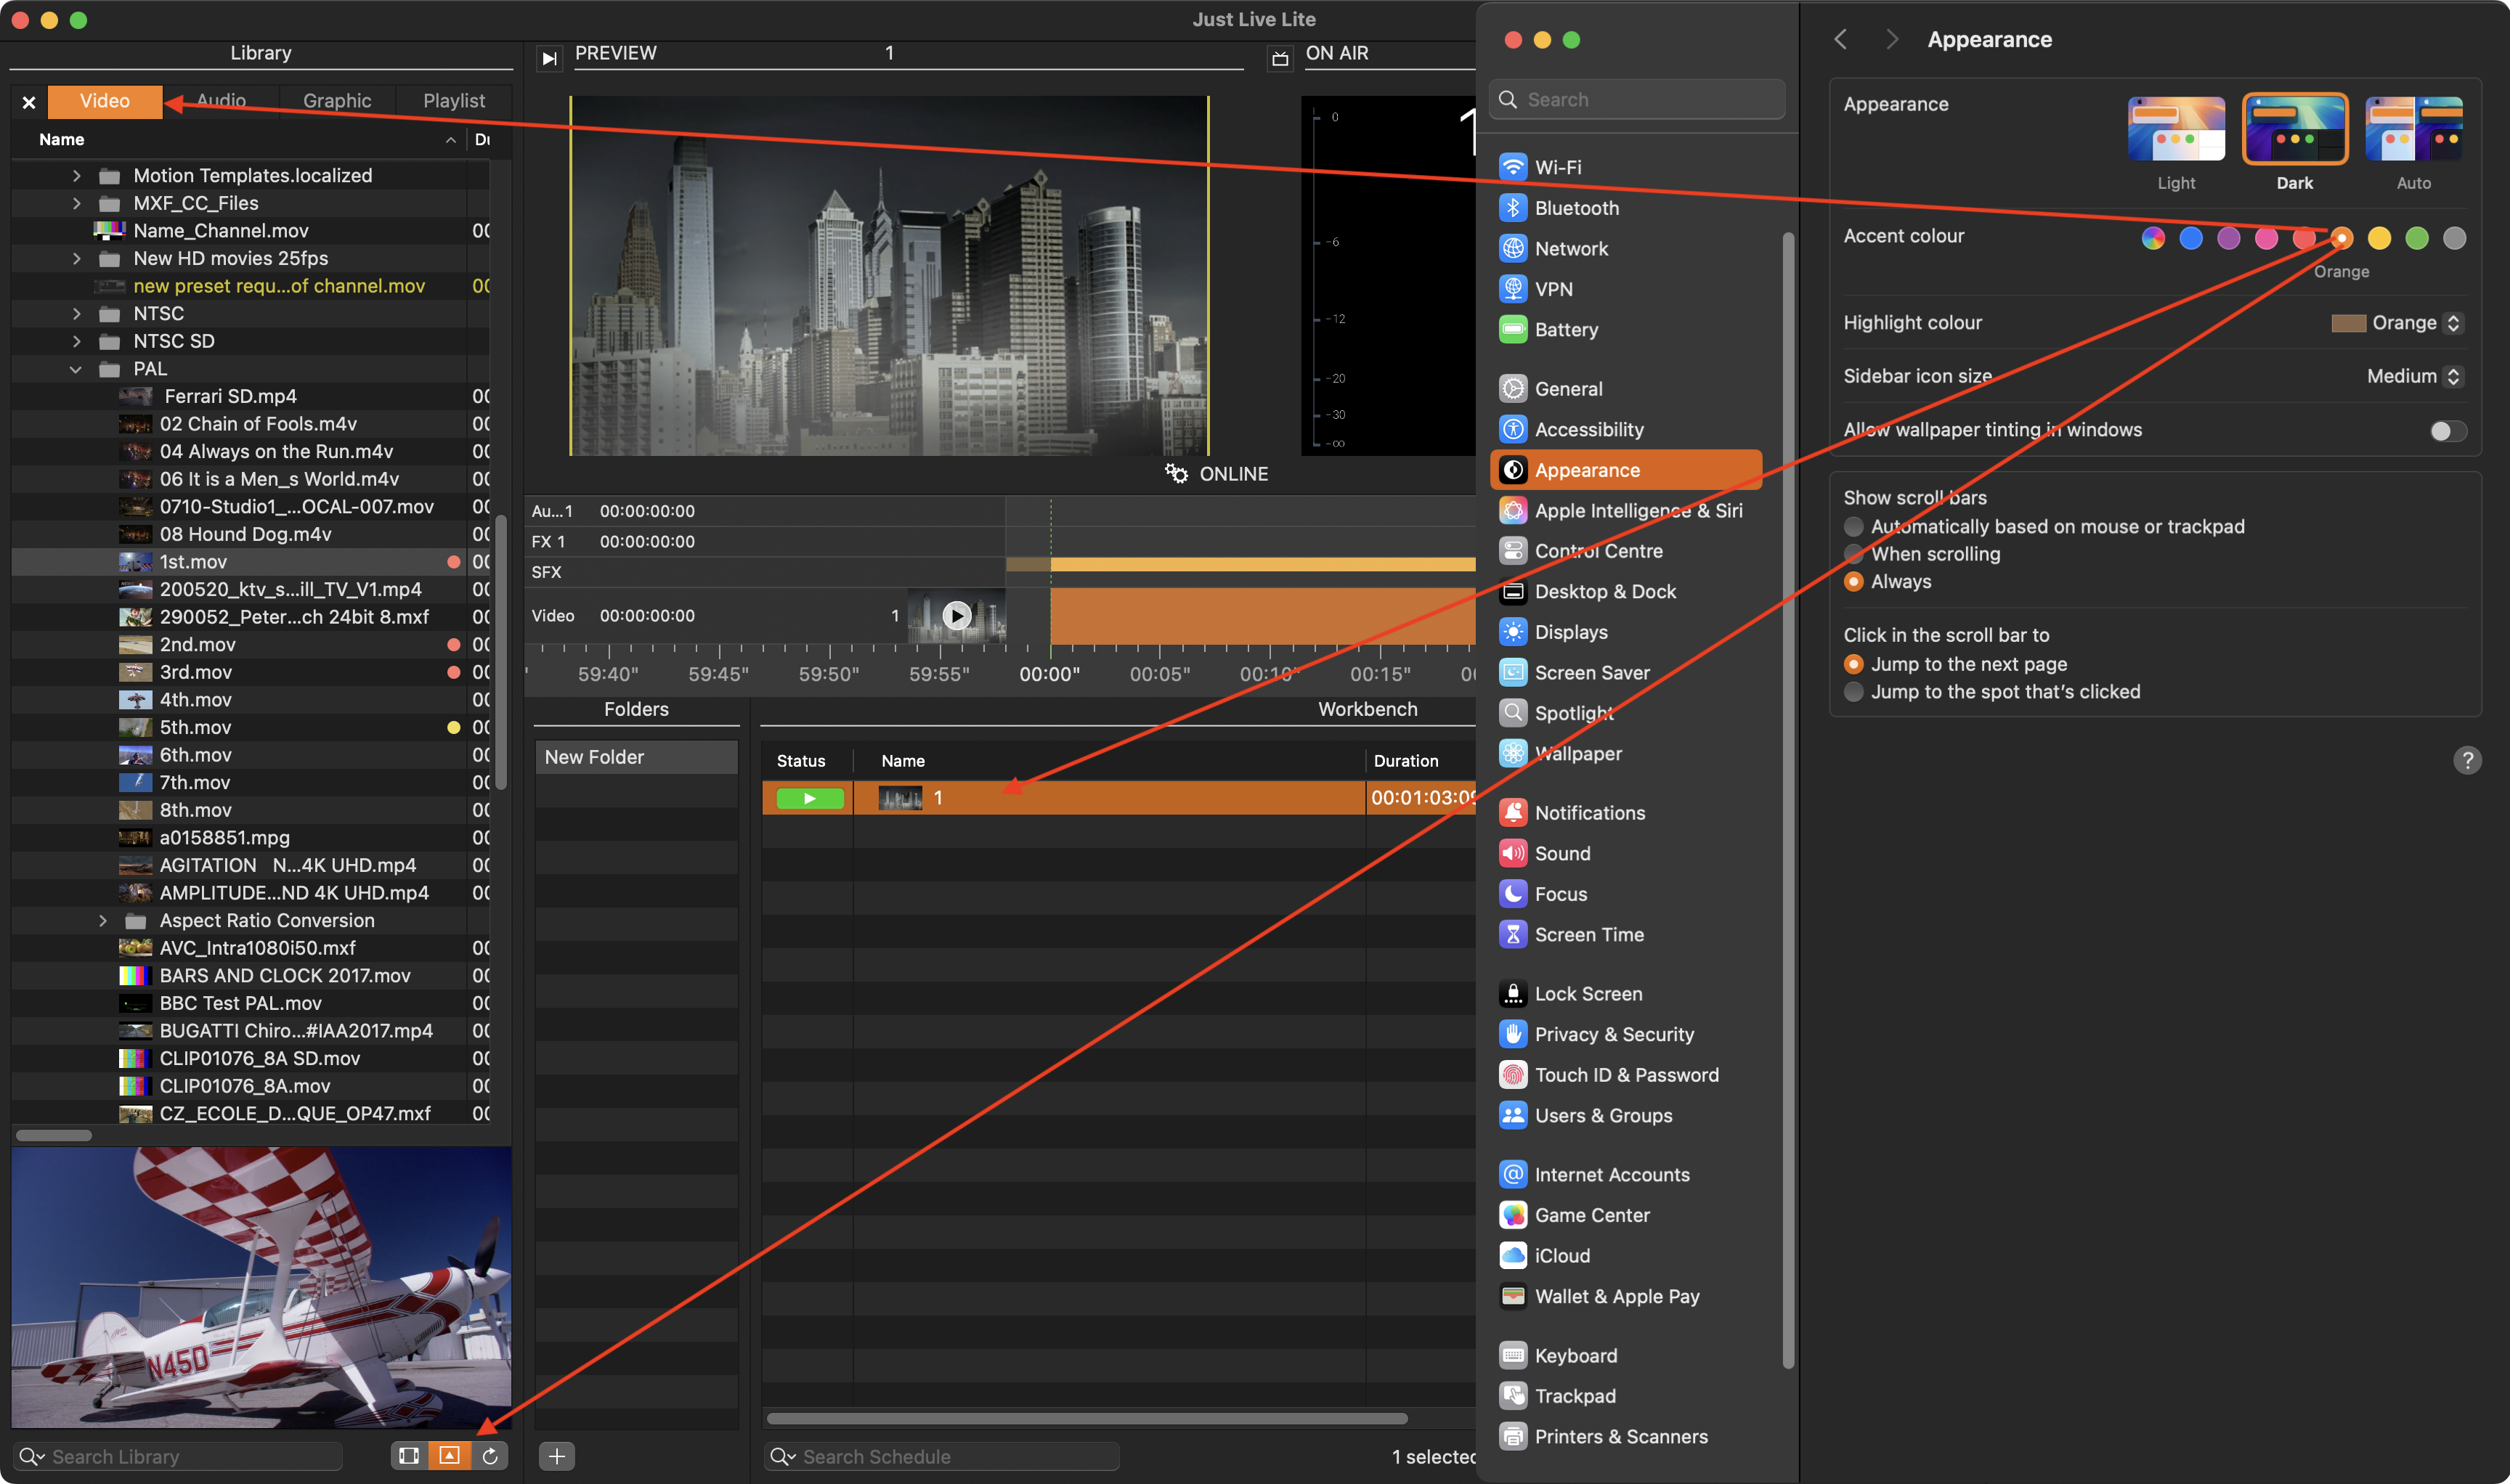
Task: Select scroll bars 'Automatically based on mouse or trackpad'
Action: (x=1853, y=526)
